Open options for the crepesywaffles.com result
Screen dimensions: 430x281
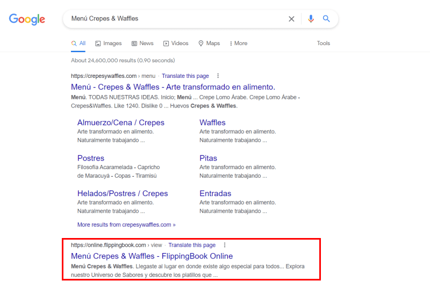(x=218, y=76)
